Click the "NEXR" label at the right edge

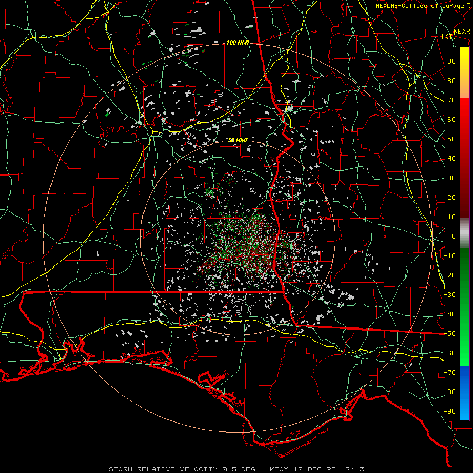pos(462,32)
